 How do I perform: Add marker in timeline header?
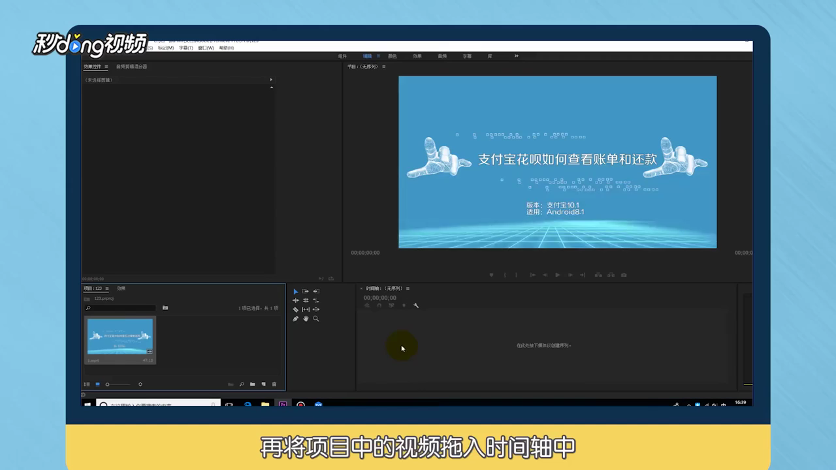coord(404,305)
